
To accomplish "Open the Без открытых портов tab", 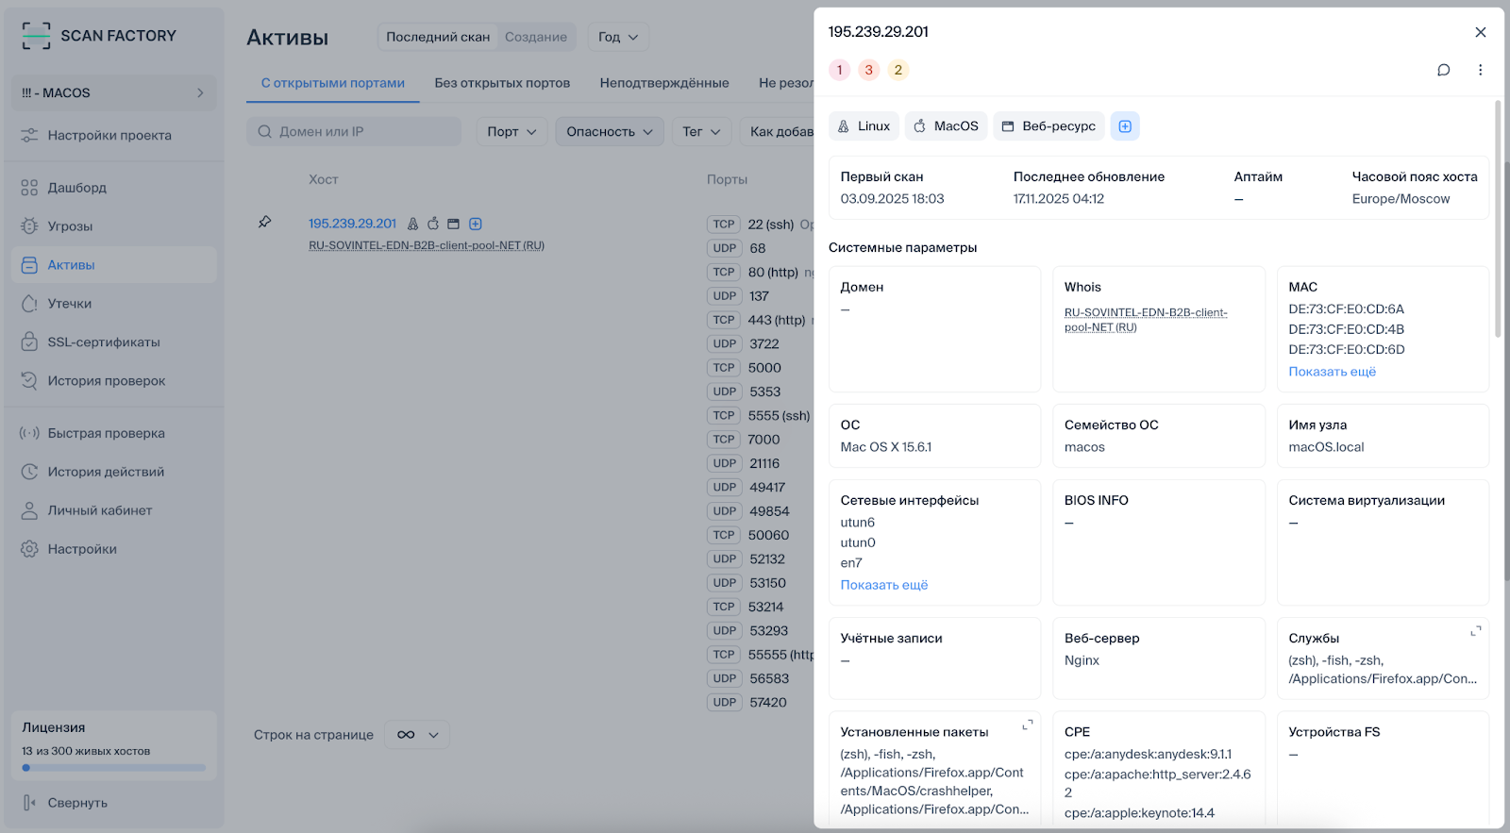I will (x=502, y=83).
